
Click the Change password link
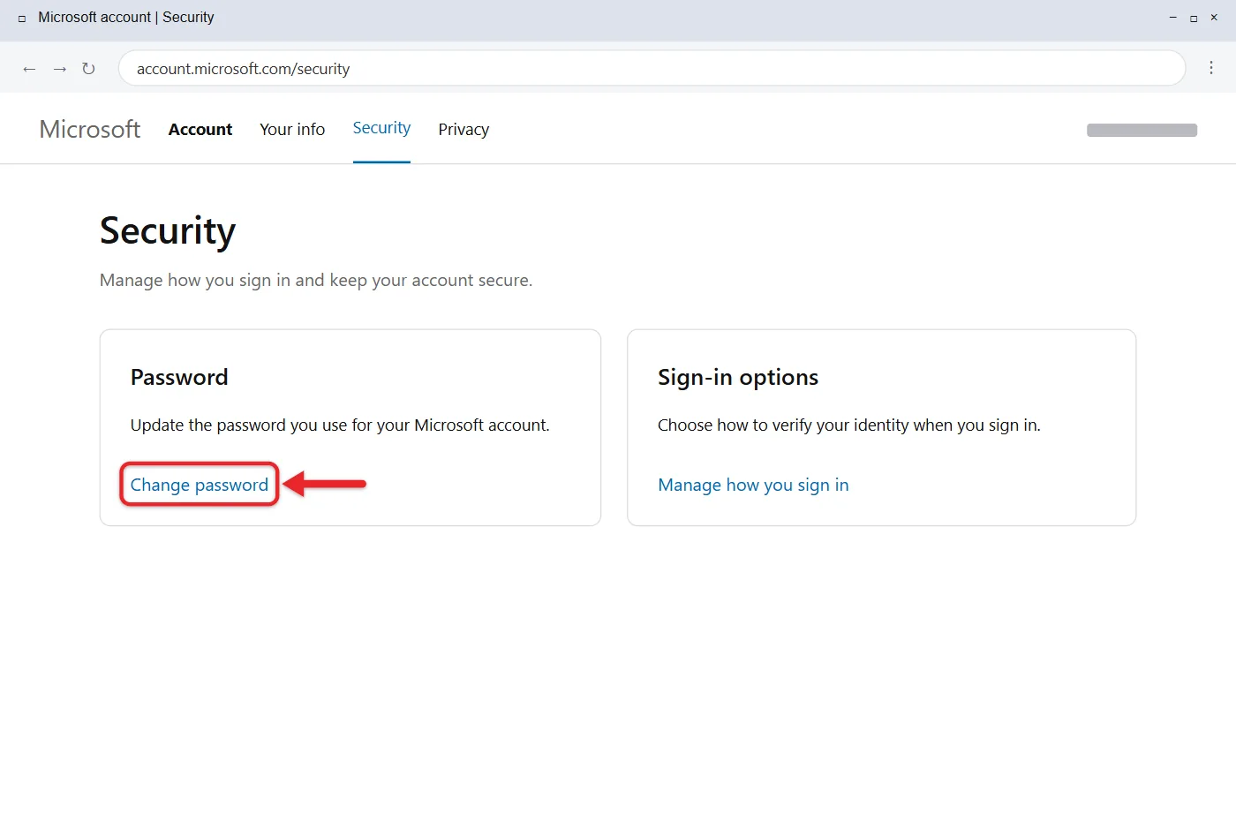(x=200, y=485)
